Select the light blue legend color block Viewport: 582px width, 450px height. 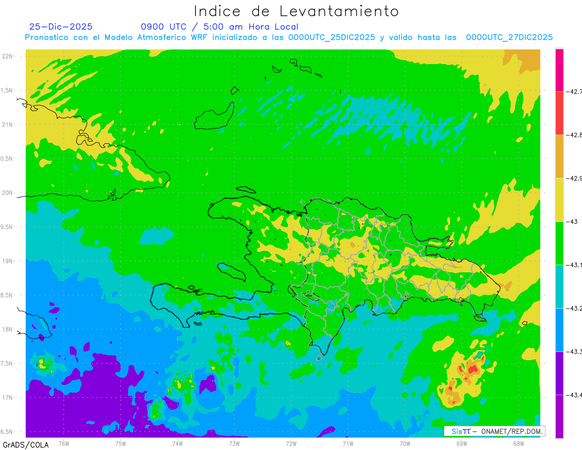click(559, 329)
